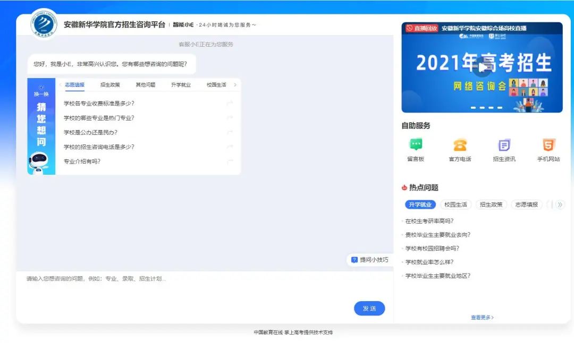Click share arrow beside 学校是公办还是民办
This screenshot has height=343, width=574.
[230, 132]
